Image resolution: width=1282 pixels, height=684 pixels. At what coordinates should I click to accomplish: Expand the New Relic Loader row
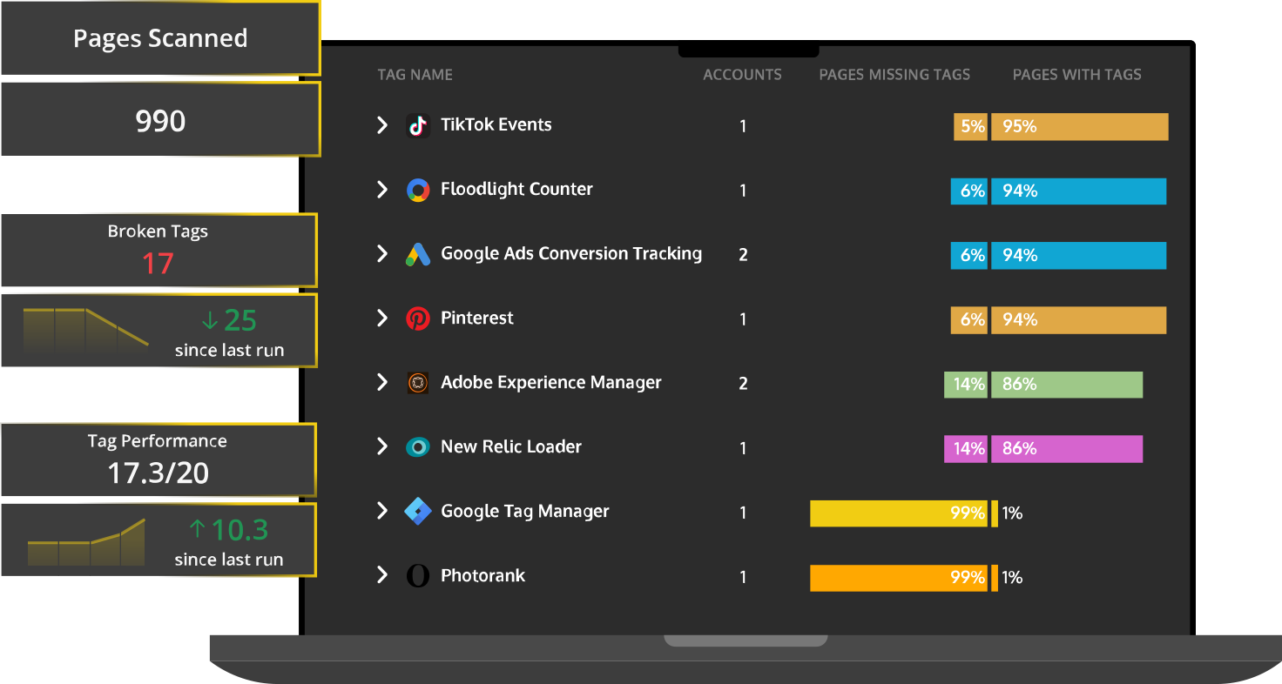coord(381,447)
